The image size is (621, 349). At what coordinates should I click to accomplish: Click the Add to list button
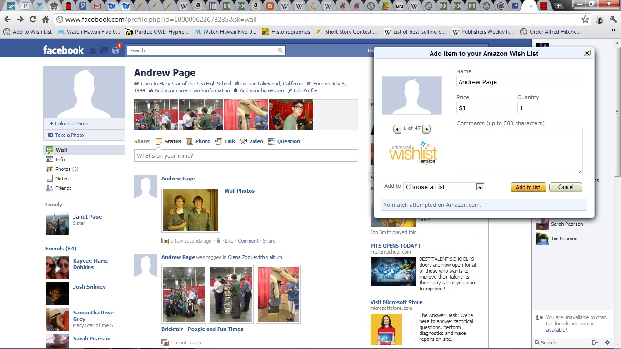point(528,187)
